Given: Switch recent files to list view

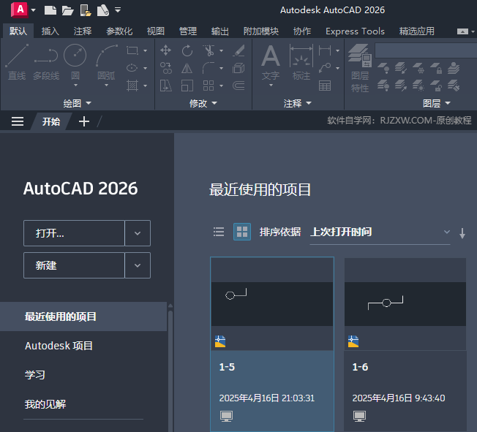Looking at the screenshot, I should pos(219,232).
